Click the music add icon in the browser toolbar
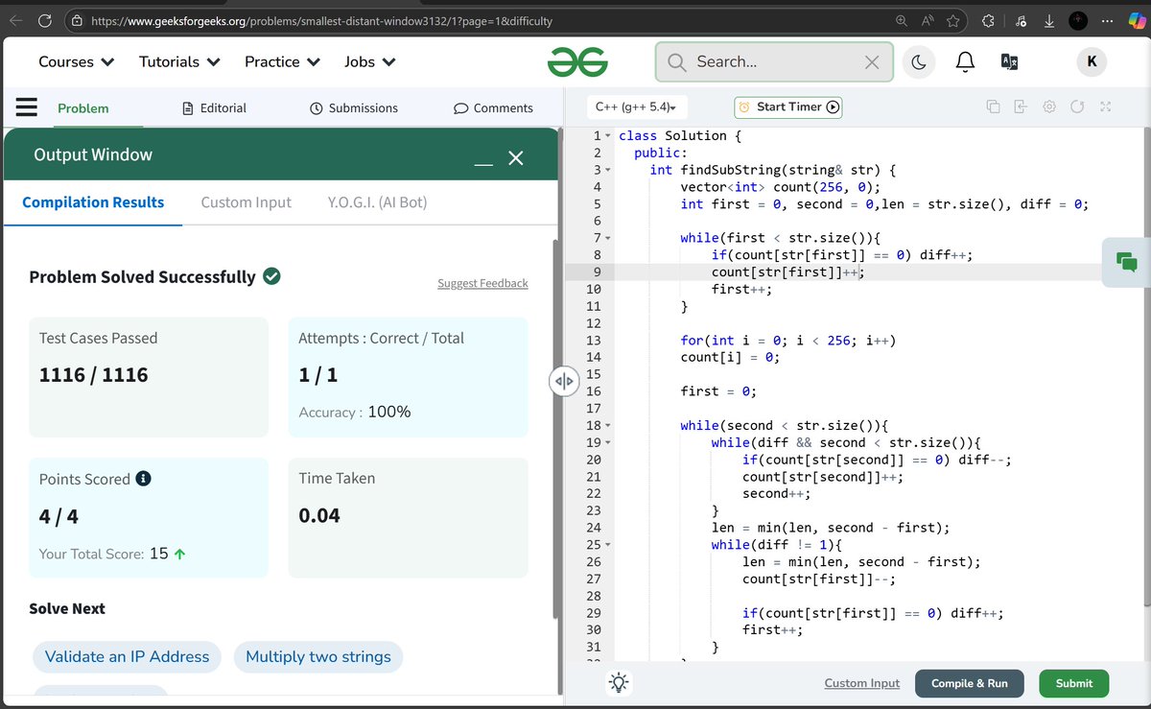This screenshot has height=709, width=1151. (x=1020, y=20)
